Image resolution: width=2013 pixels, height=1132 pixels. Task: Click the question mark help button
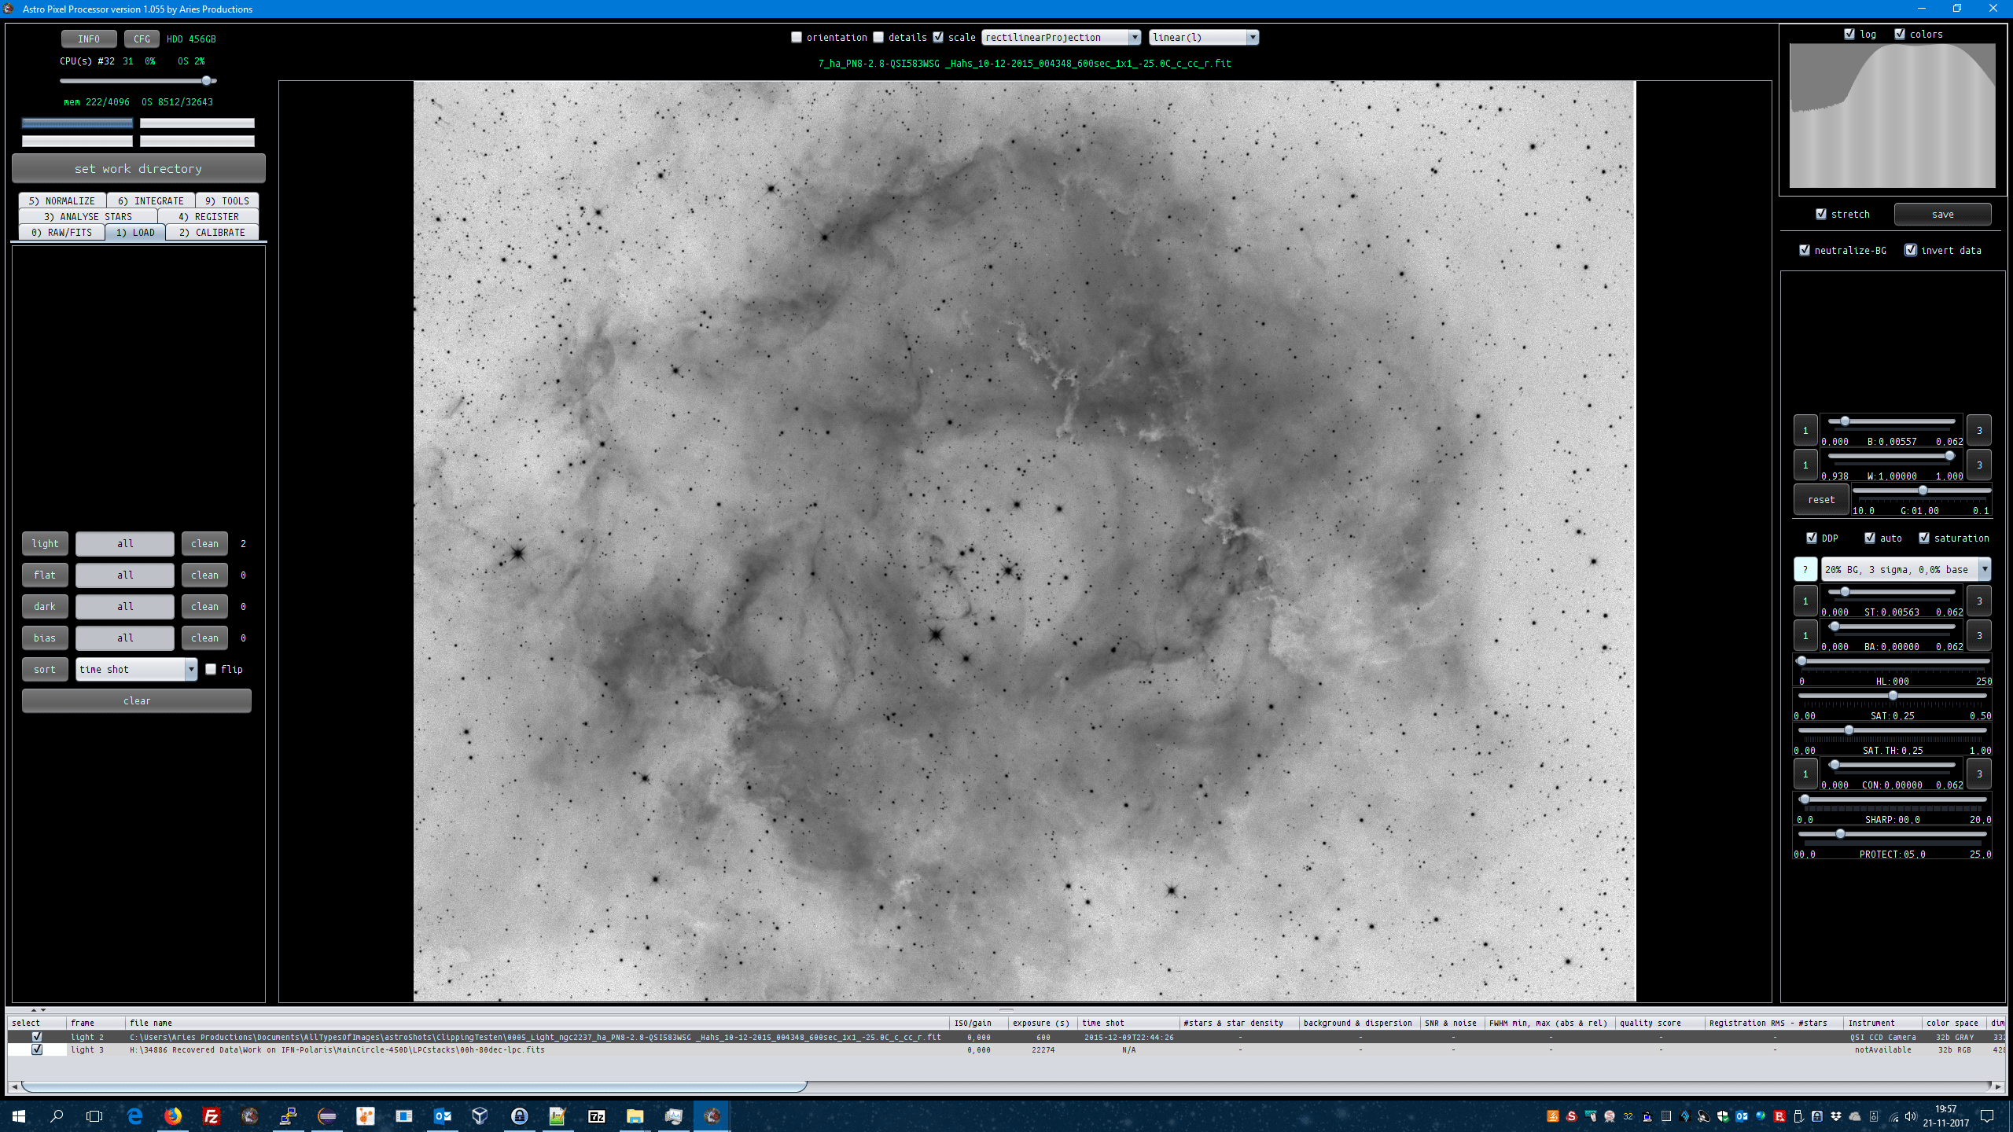[1805, 569]
